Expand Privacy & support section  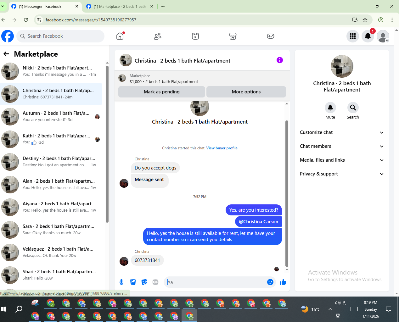[x=342, y=174]
